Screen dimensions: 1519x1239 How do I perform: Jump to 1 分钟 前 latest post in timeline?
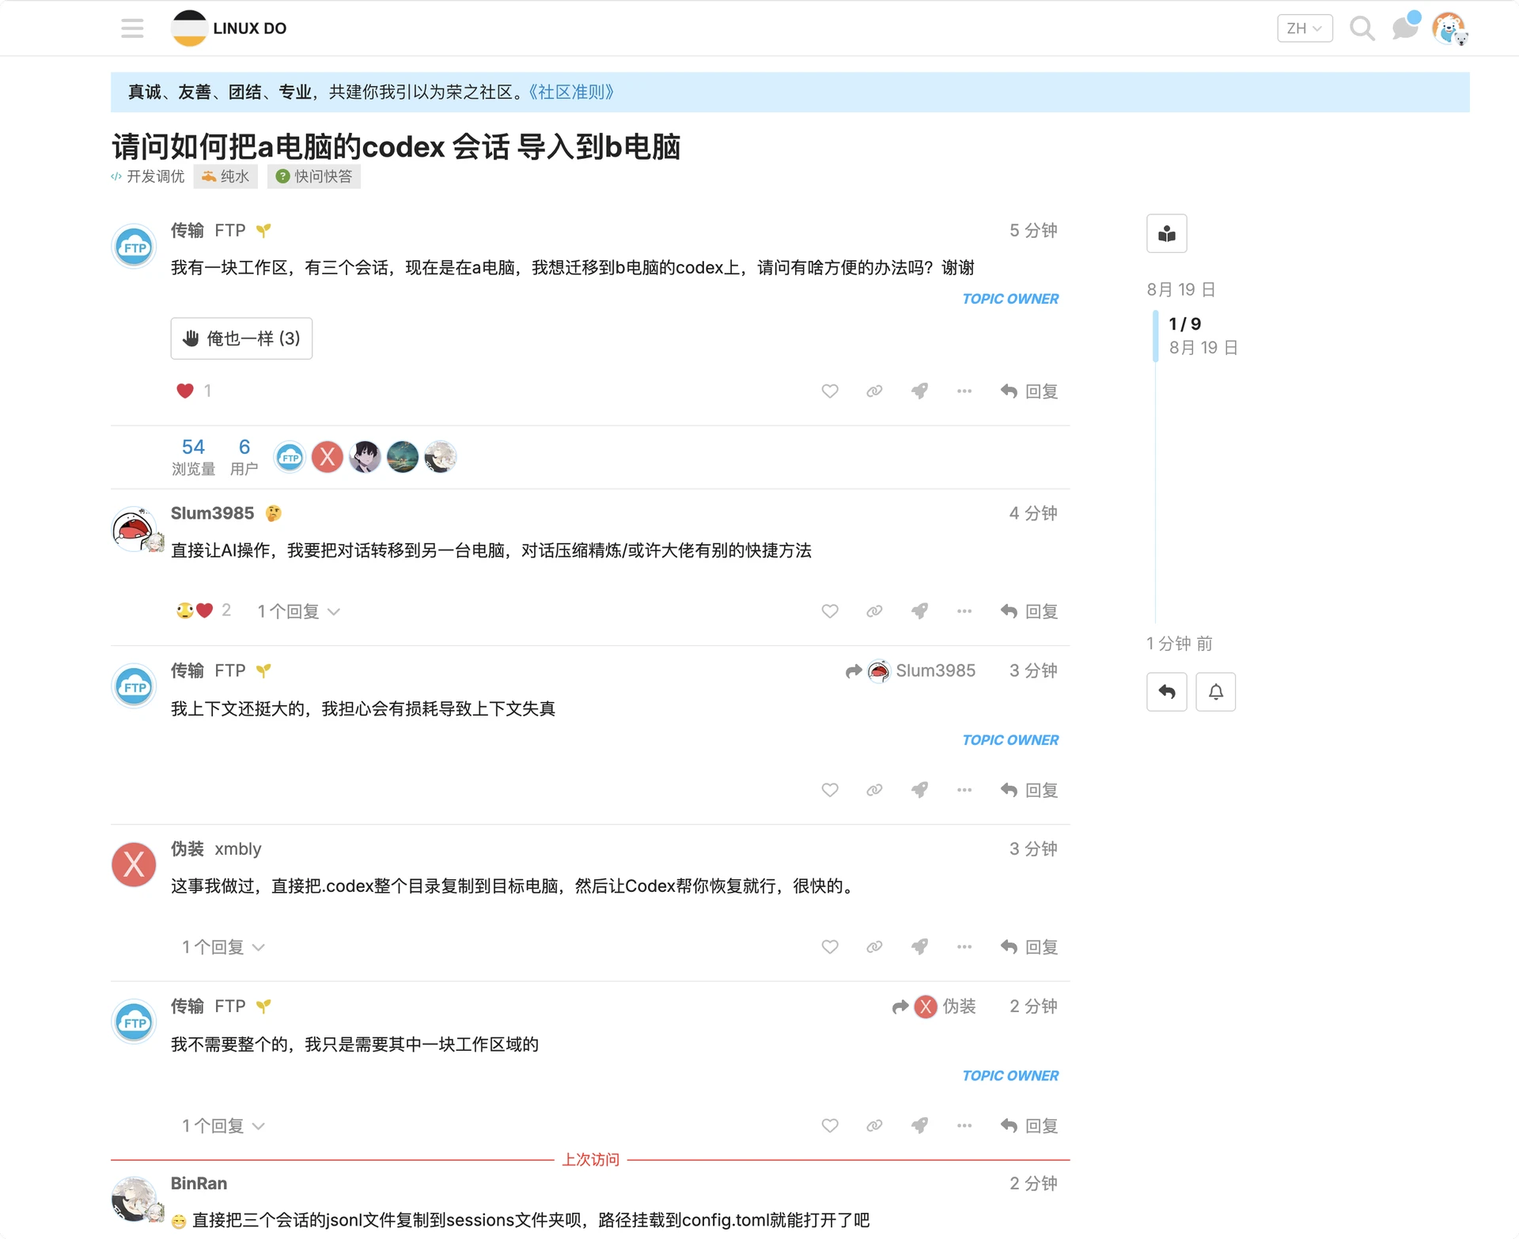point(1179,644)
